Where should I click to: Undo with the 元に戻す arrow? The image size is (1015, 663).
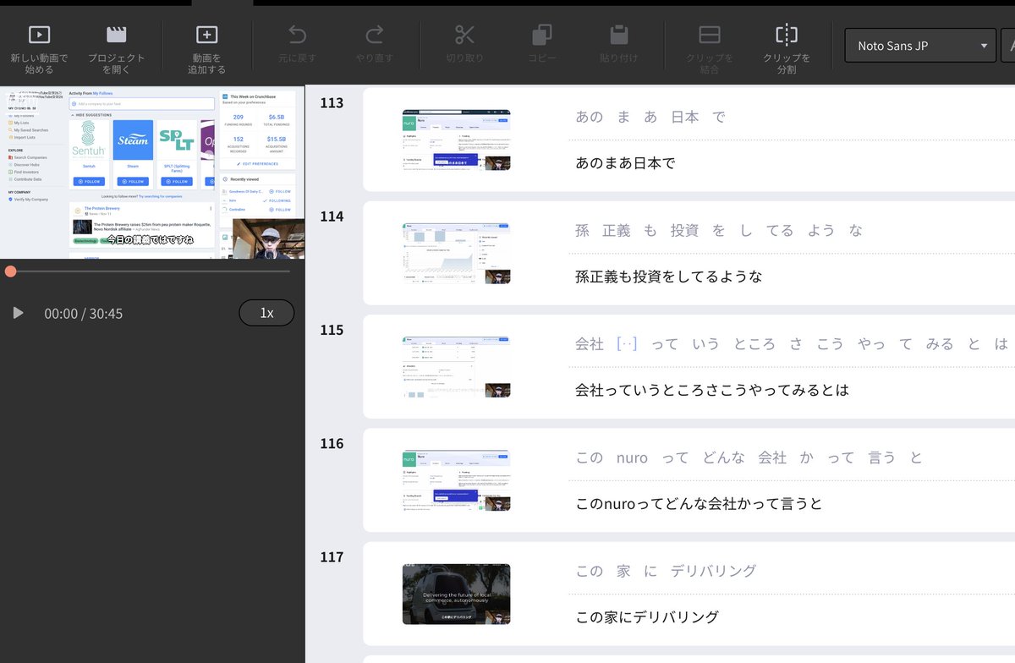298,35
